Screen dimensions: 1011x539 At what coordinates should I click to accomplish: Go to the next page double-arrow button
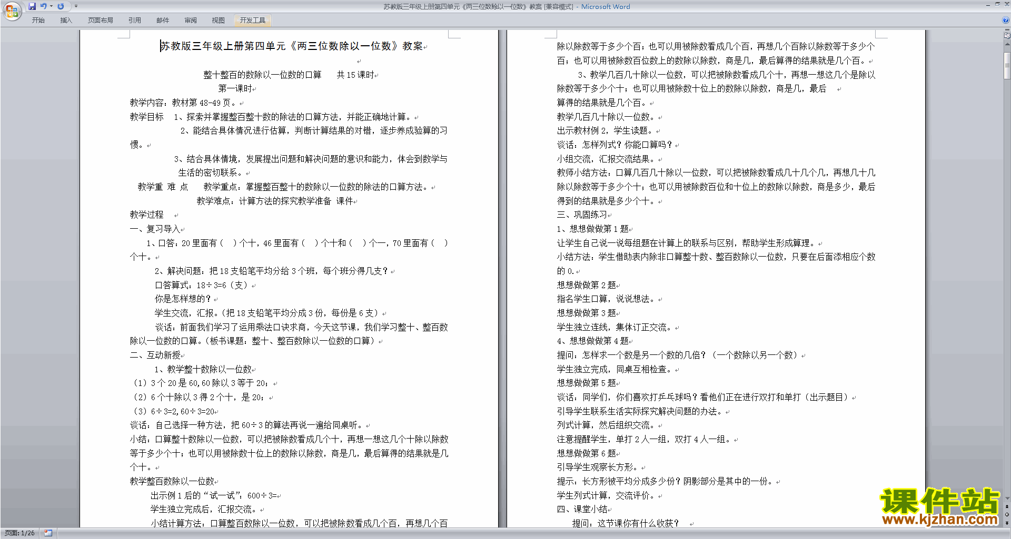[1007, 523]
